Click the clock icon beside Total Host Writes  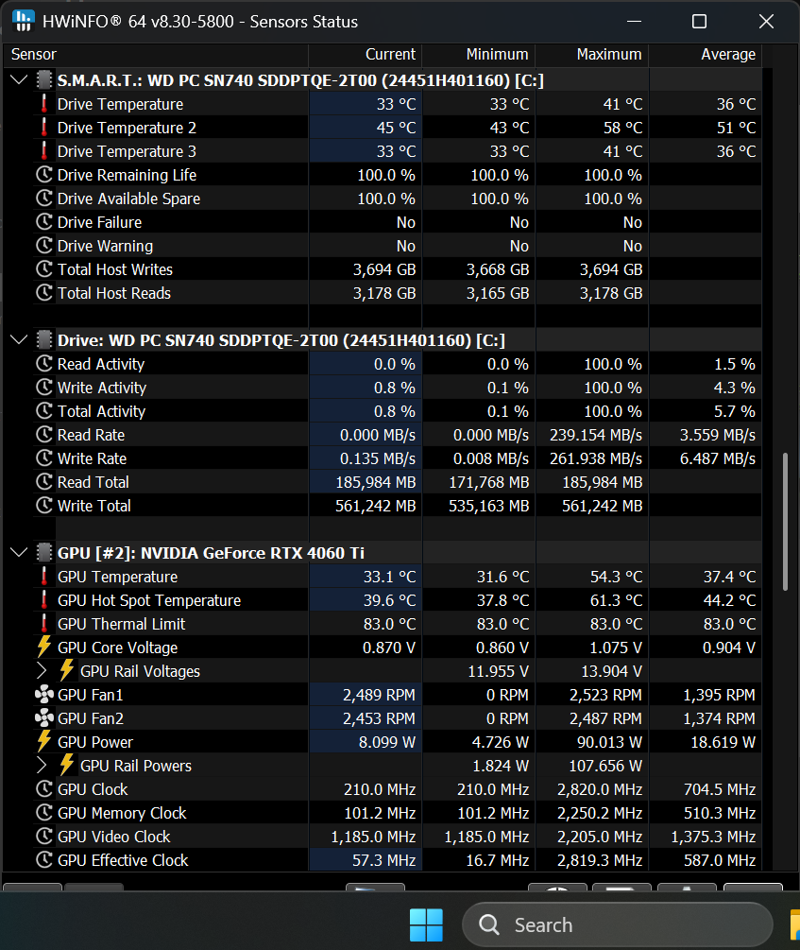[x=43, y=269]
